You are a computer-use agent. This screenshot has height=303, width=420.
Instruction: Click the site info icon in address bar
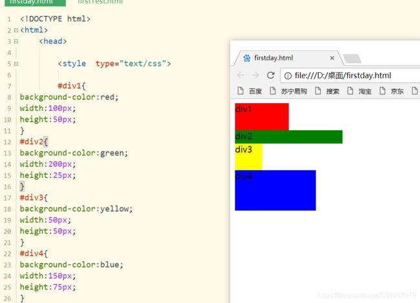tap(288, 75)
